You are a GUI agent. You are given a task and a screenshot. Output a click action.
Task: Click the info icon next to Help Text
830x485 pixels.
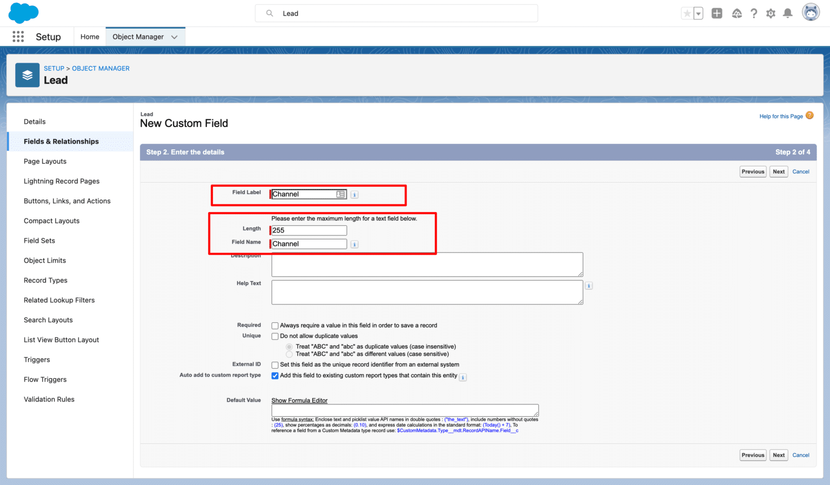coord(588,285)
